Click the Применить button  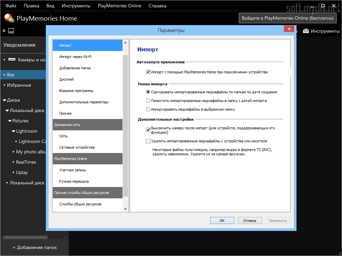pyautogui.click(x=278, y=221)
